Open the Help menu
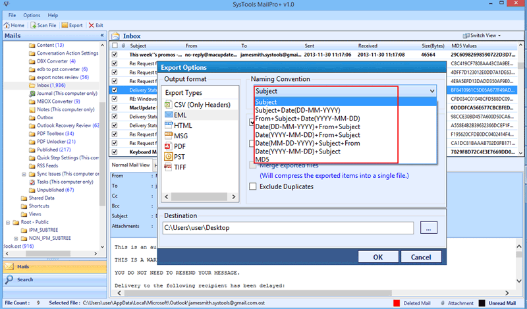527x309 pixels. pyautogui.click(x=53, y=15)
